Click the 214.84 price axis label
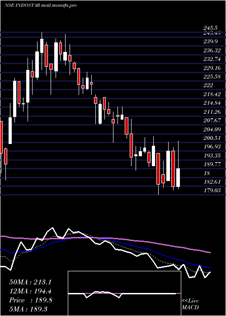 point(212,103)
